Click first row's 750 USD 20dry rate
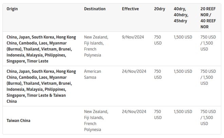Image resolution: width=224 pixels, height=138 pixels. (x=158, y=40)
